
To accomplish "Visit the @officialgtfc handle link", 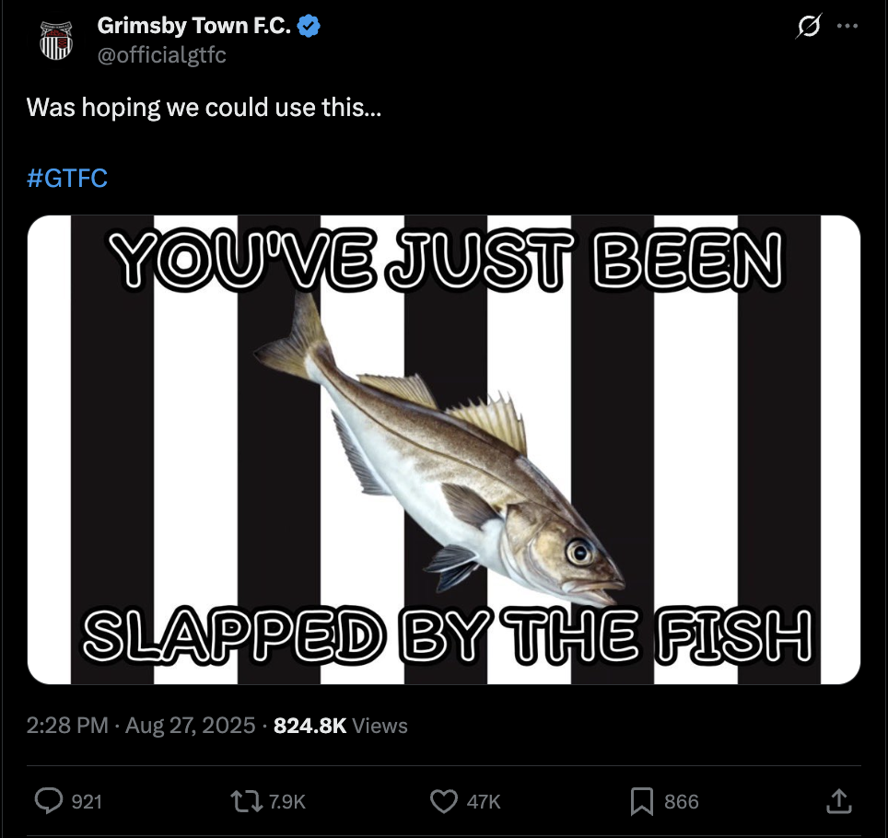I will [161, 55].
